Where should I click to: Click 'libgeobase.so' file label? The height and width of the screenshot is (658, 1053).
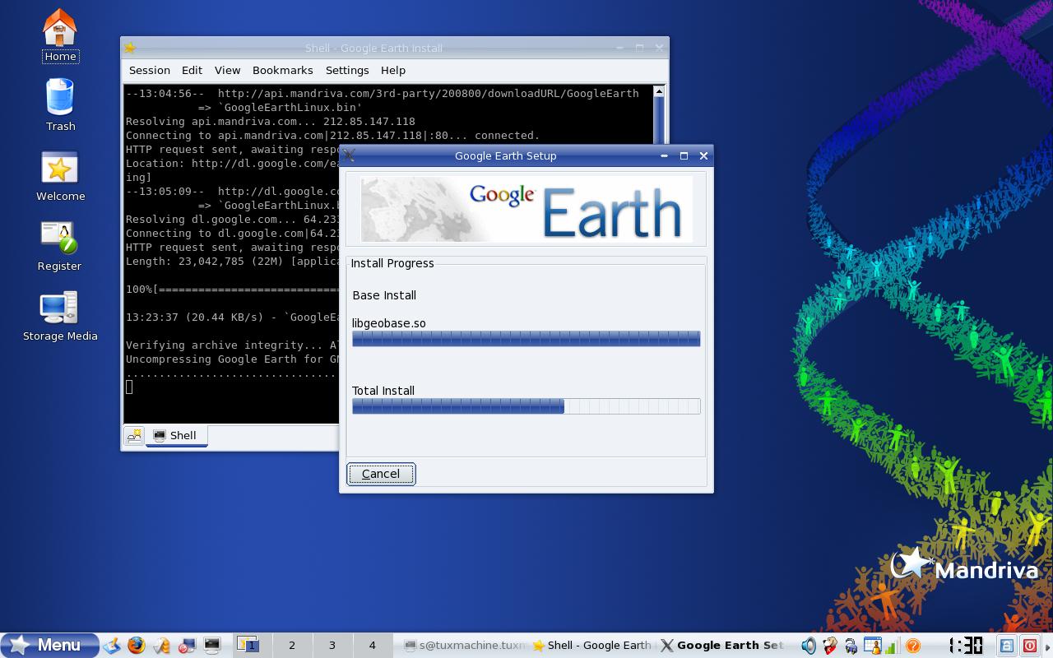click(389, 323)
